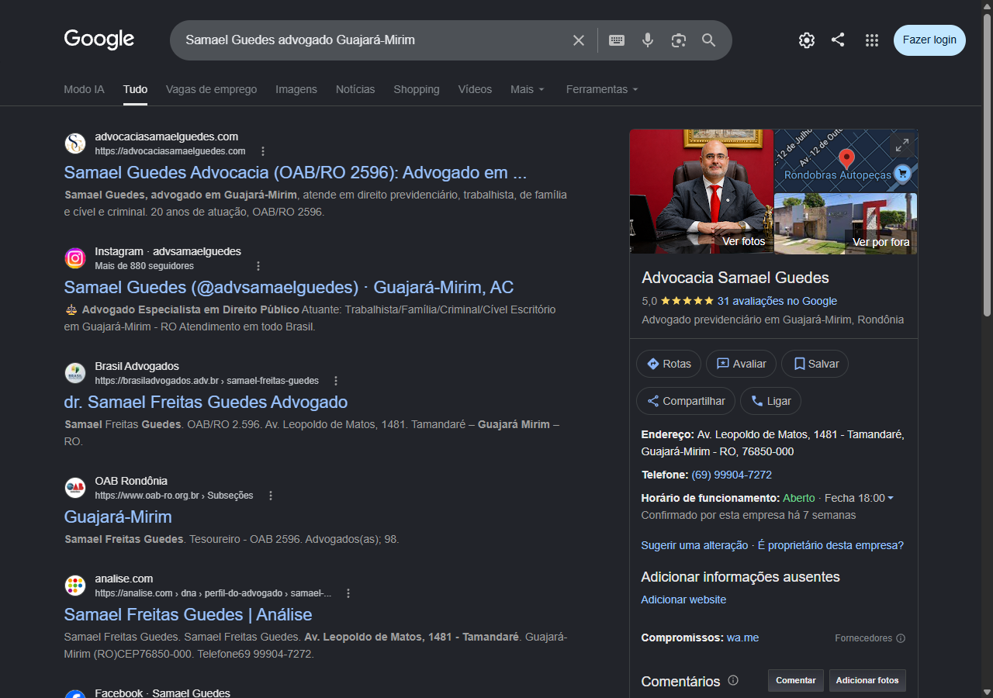The image size is (993, 698).
Task: Click É proprietário desta empresa? link
Action: [831, 545]
